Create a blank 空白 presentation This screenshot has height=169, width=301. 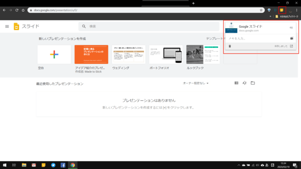coord(54,54)
